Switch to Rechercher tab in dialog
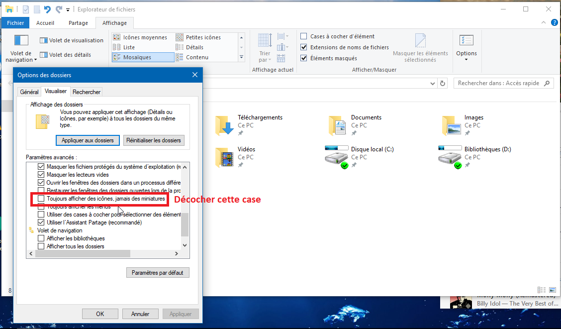 click(x=87, y=92)
